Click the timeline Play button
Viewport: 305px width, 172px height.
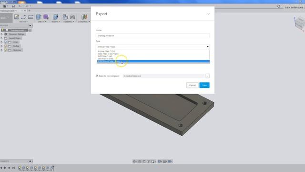pos(5,168)
